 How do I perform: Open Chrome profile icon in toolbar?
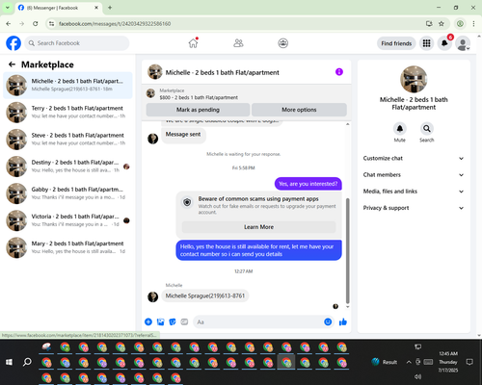tap(460, 23)
